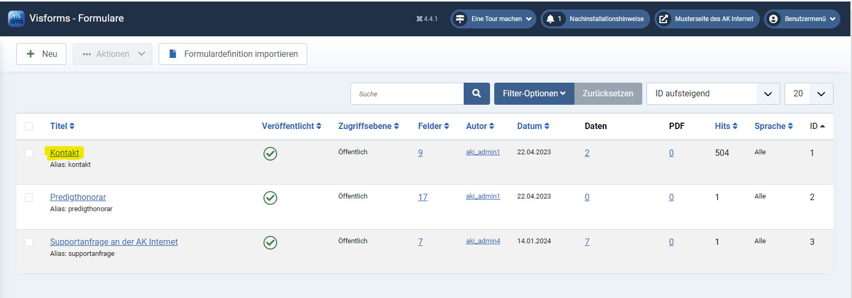Viewport: 852px width, 298px height.
Task: Expand the Aktionen dropdown
Action: pyautogui.click(x=112, y=54)
